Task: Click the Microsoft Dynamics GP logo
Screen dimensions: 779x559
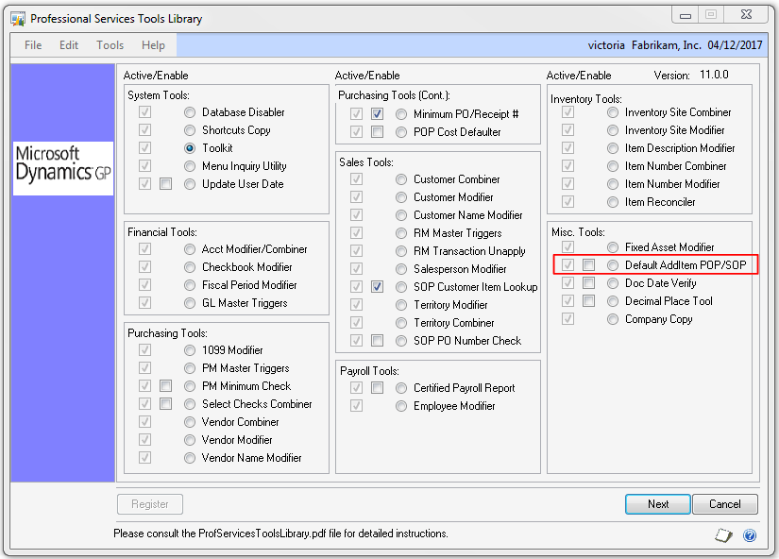Action: coord(63,164)
